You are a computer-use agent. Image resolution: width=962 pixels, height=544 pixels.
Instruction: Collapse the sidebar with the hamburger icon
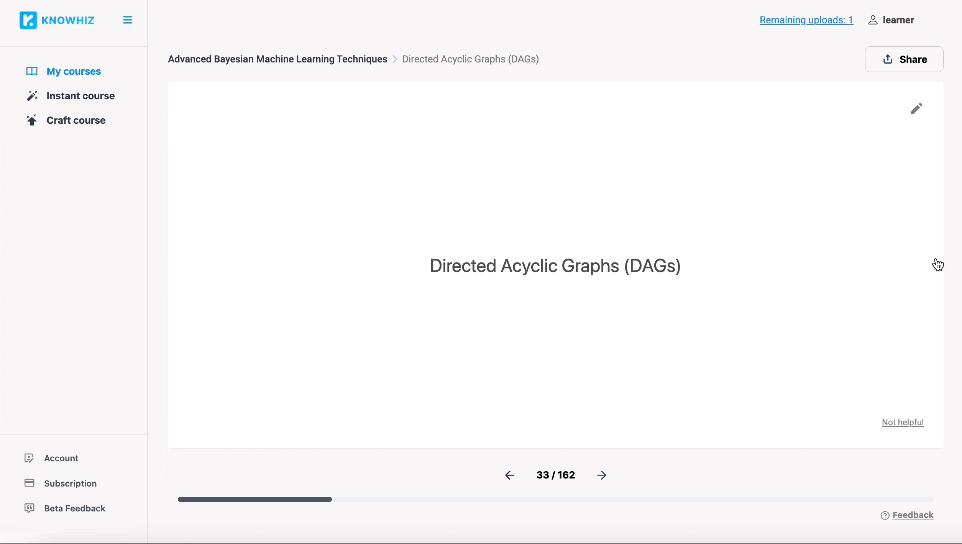[127, 20]
